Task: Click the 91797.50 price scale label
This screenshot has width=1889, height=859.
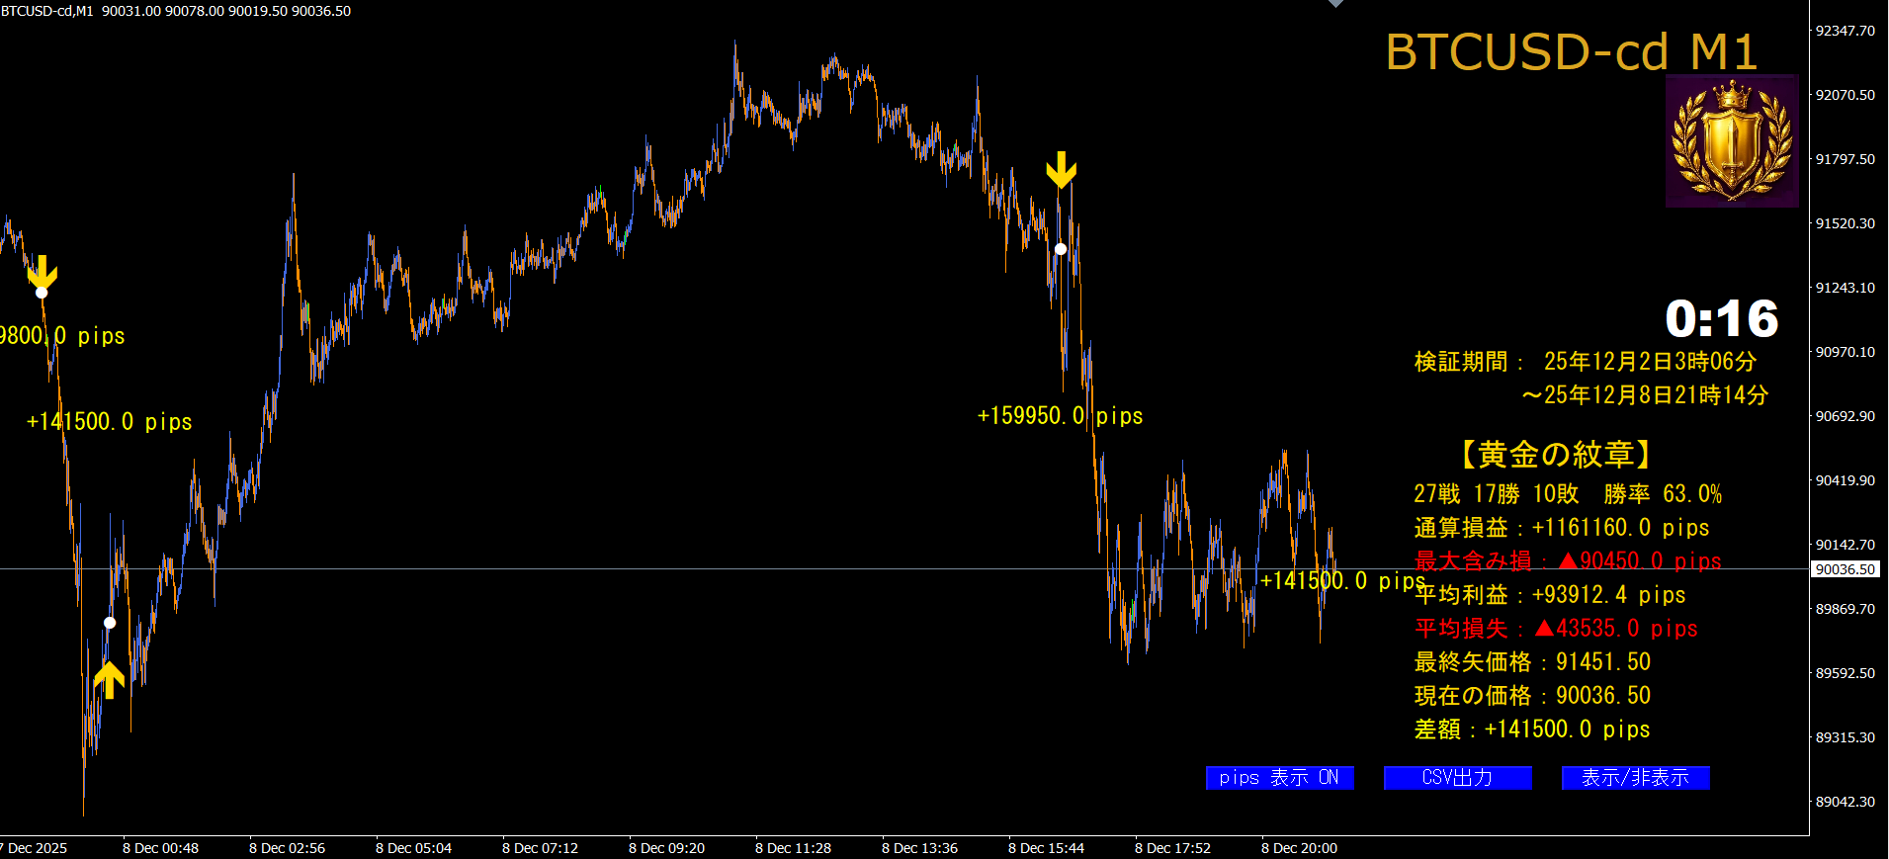Action: (1845, 159)
